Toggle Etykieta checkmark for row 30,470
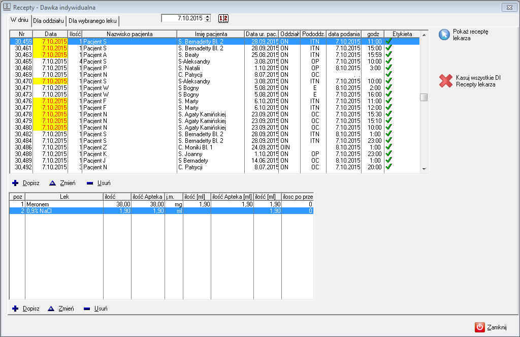 [x=389, y=81]
